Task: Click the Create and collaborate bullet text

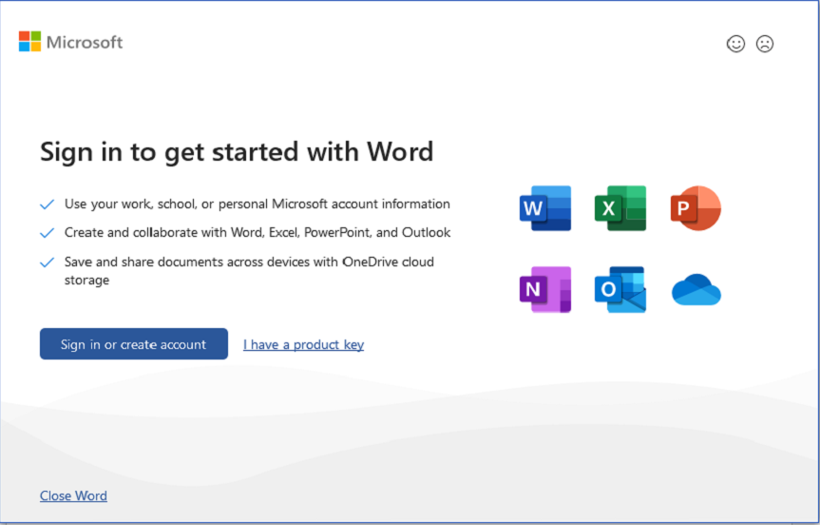Action: tap(257, 232)
